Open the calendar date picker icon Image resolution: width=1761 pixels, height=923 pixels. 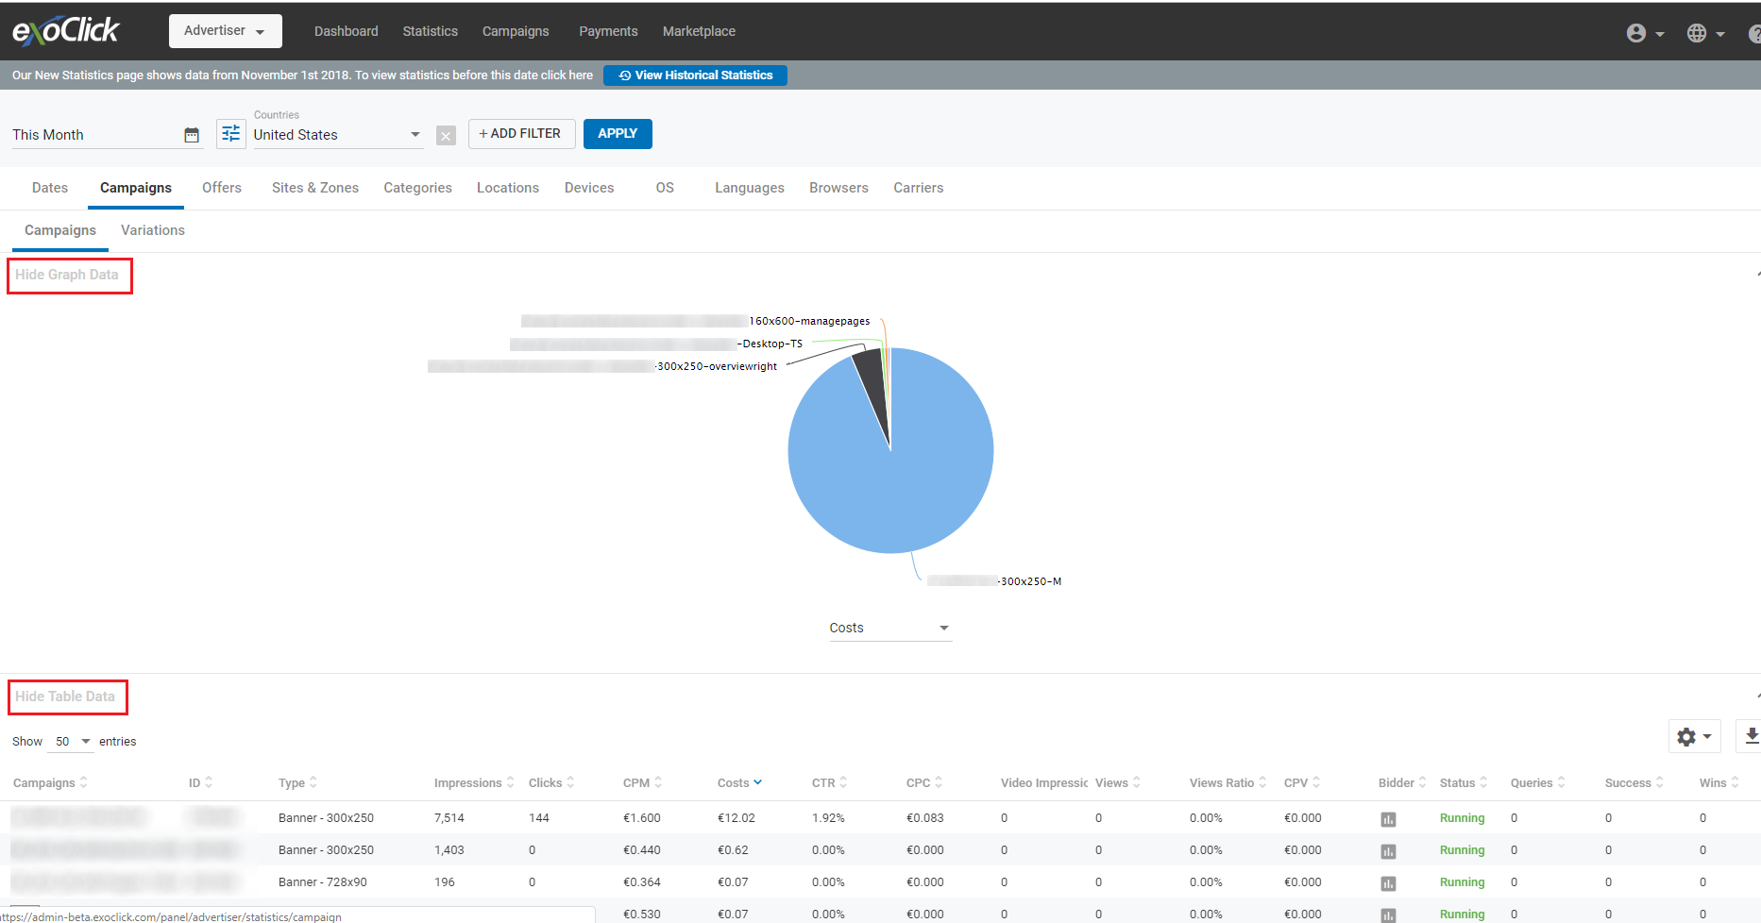[x=192, y=135]
